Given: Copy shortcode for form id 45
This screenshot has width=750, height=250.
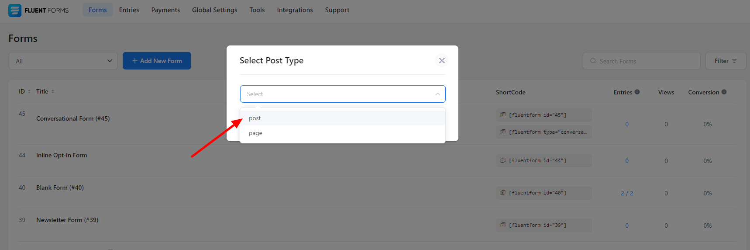Looking at the screenshot, I should [x=503, y=115].
